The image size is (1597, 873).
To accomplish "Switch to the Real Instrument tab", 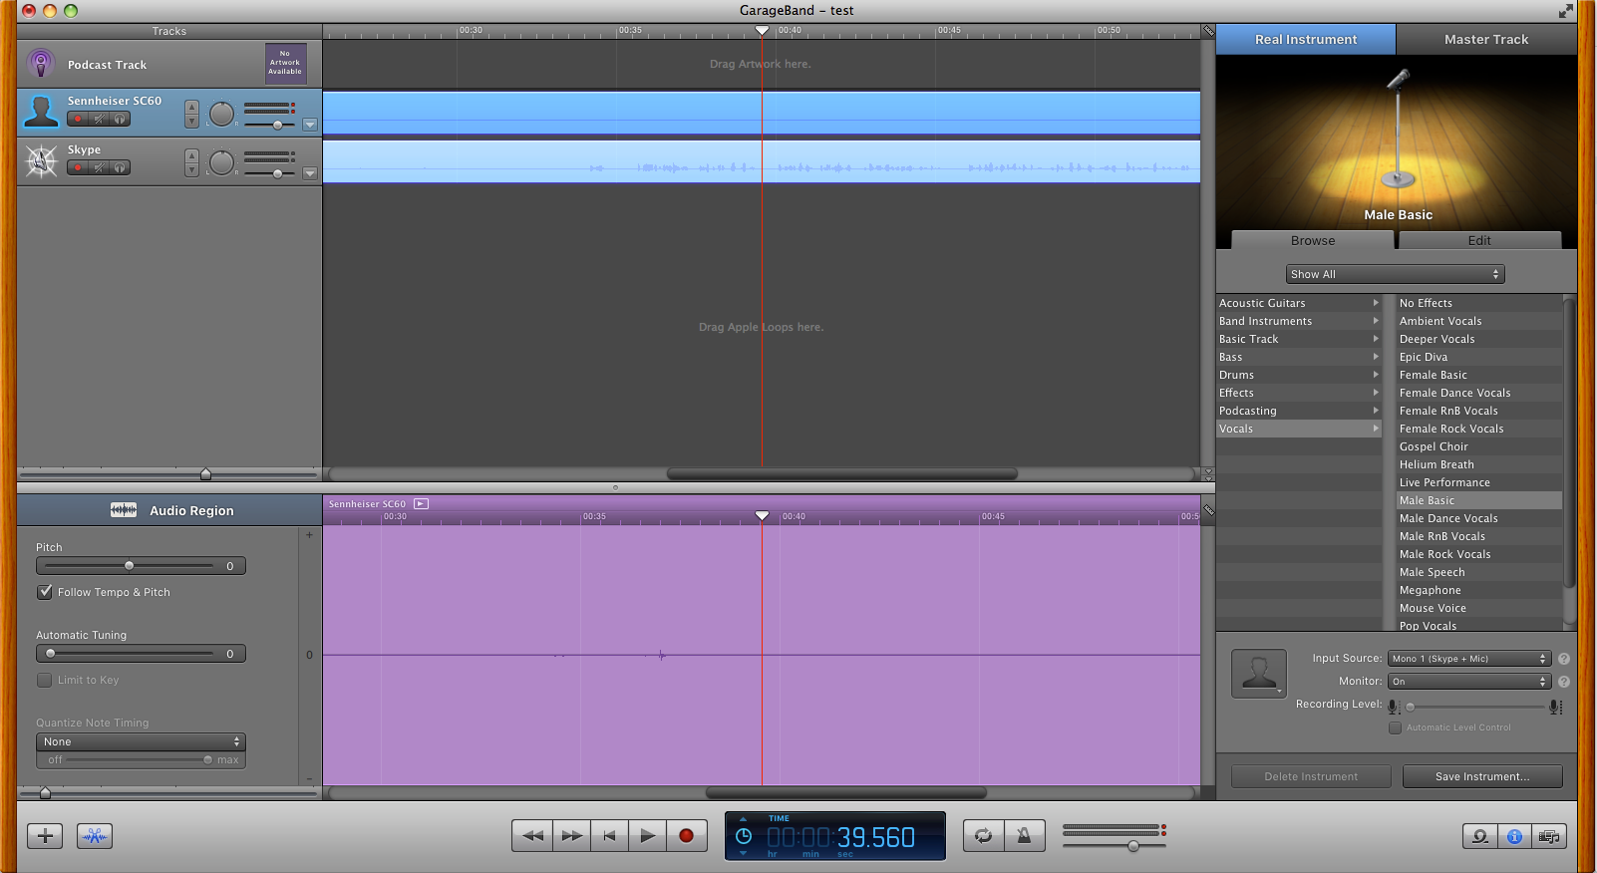I will pos(1306,39).
